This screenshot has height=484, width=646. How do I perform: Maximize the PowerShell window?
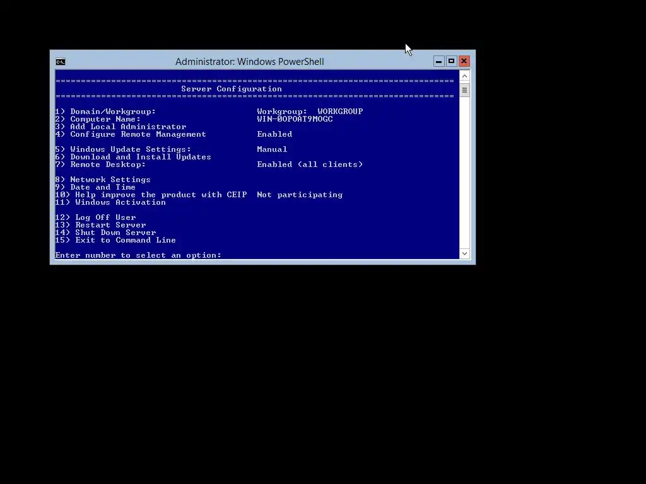point(451,61)
